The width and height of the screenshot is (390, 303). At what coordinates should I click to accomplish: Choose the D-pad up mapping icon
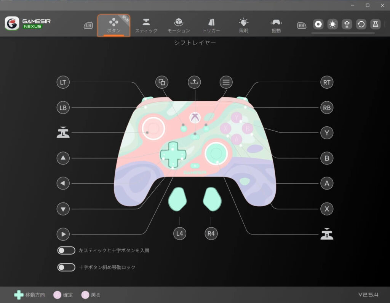(x=63, y=158)
